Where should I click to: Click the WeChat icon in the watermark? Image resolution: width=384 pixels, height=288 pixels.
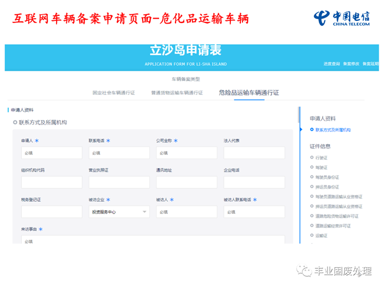(x=303, y=271)
